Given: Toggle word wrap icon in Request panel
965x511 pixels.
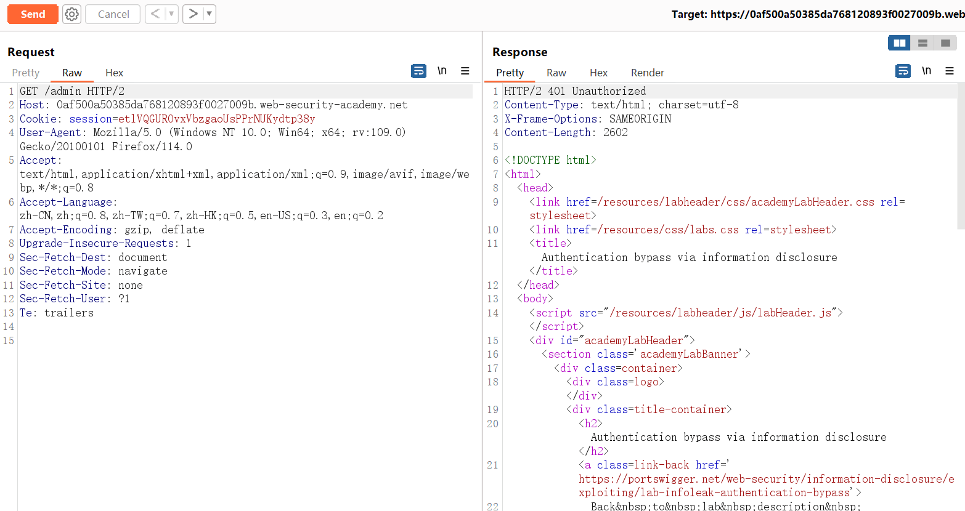Looking at the screenshot, I should [418, 71].
